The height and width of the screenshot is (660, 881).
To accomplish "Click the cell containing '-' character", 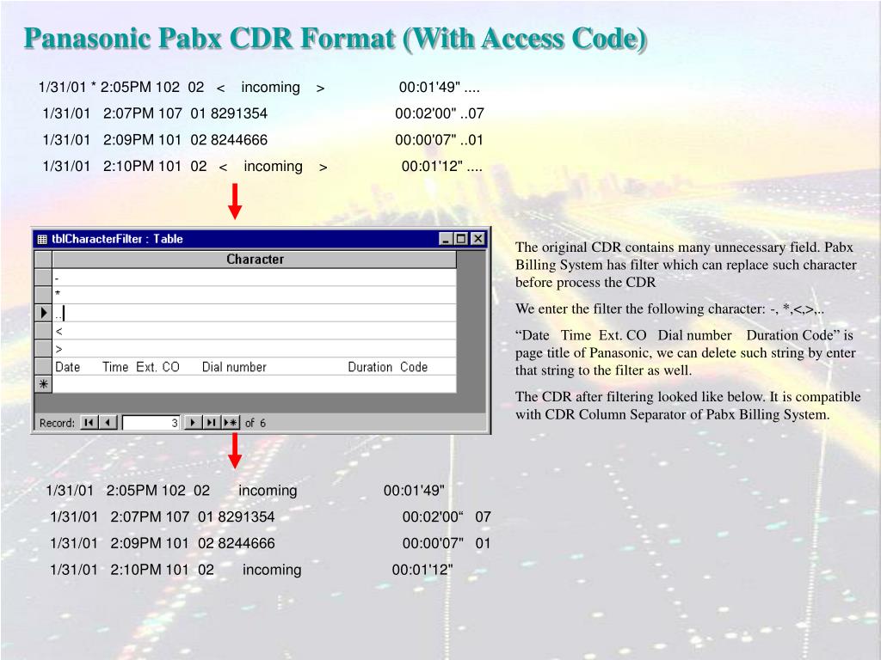I will point(255,278).
